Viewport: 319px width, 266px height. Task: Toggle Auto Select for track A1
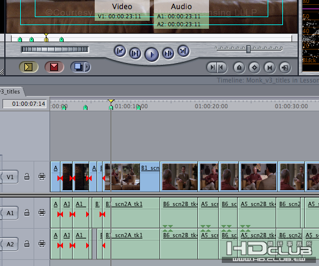(x=42, y=213)
